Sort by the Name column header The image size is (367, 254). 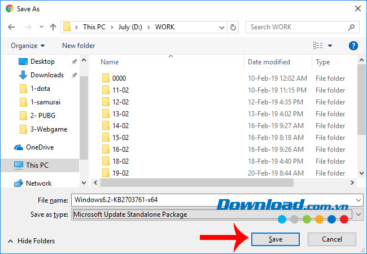pos(110,62)
